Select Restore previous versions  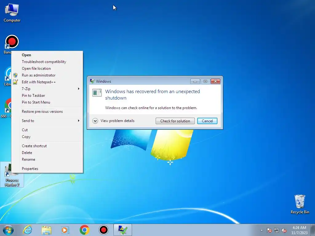coord(47,112)
